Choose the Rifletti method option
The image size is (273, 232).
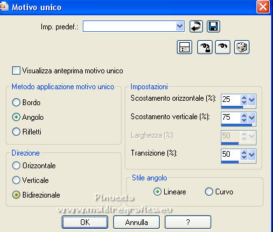[x=16, y=132]
